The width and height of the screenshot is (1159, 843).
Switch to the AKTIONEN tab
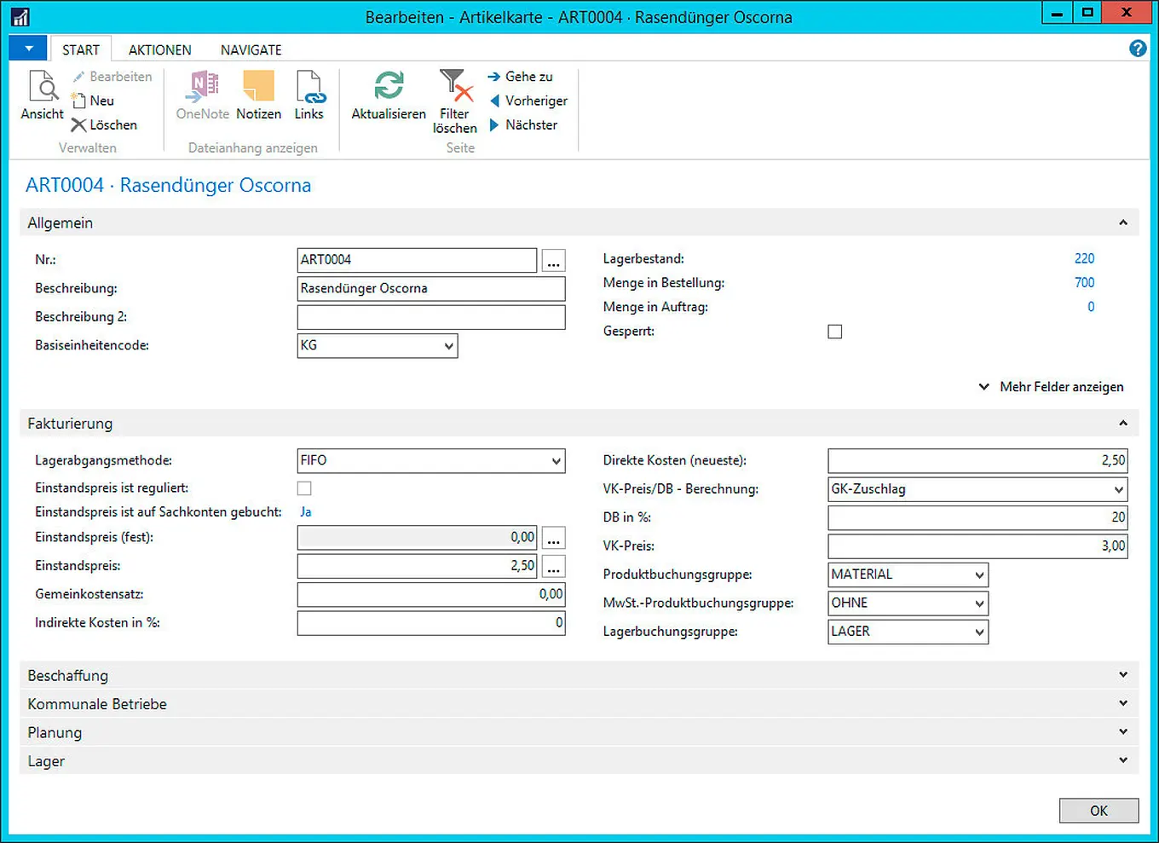(159, 50)
